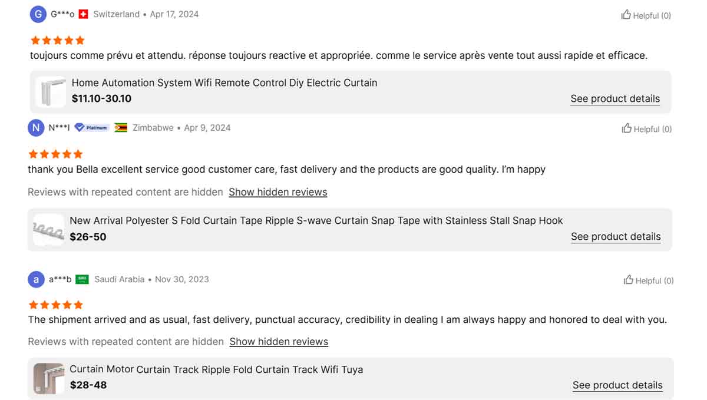Open the S-wave Curtain Snap Tape thumbnail
The image size is (707, 400).
48,230
